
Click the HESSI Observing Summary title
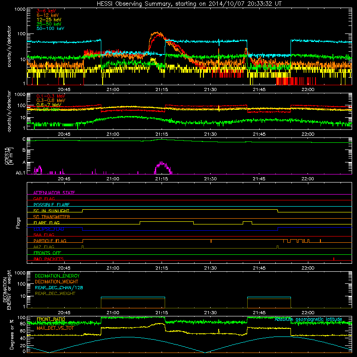189,4
